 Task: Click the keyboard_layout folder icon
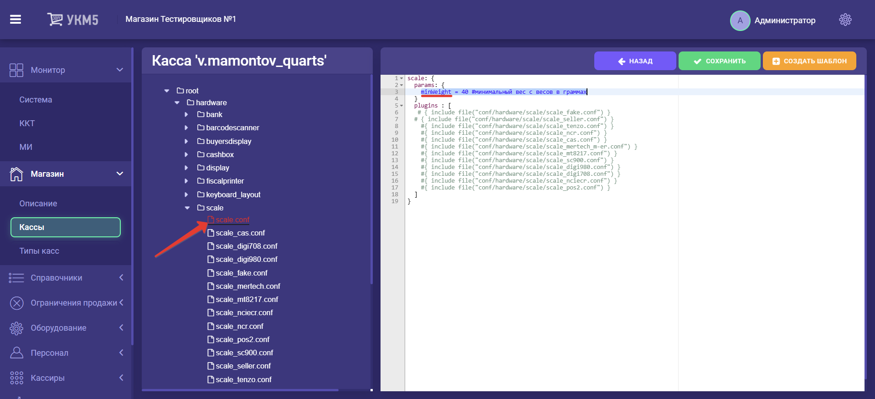tap(201, 194)
